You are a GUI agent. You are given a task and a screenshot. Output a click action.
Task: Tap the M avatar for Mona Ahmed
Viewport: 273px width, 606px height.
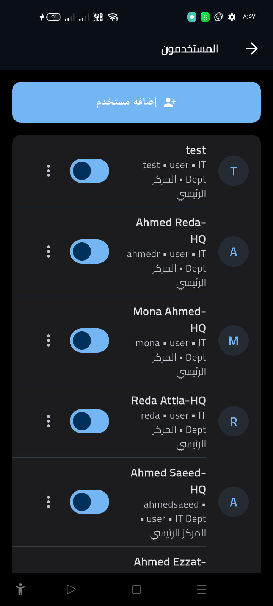click(234, 340)
